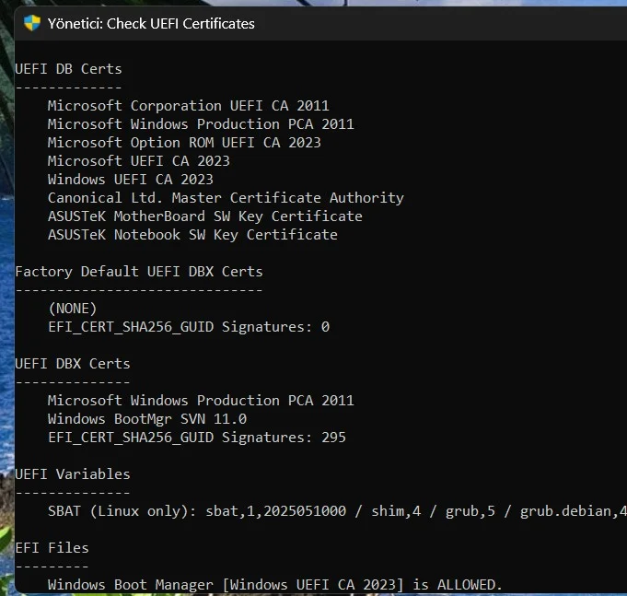This screenshot has height=596, width=627.
Task: Click the 'Factory Default UEFI DBX Certs' heading
Action: coord(139,272)
